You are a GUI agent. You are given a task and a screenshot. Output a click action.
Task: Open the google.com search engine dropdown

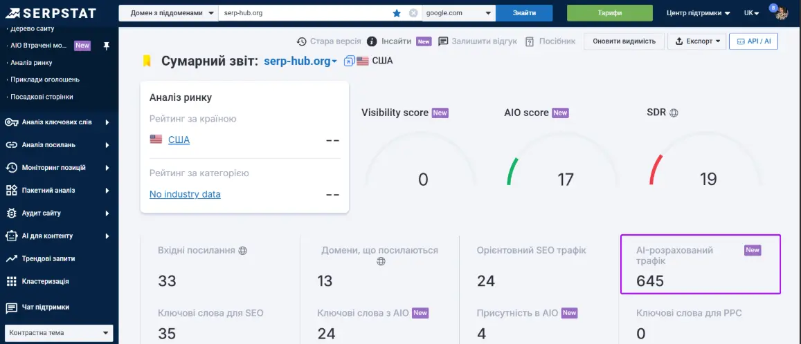(459, 13)
